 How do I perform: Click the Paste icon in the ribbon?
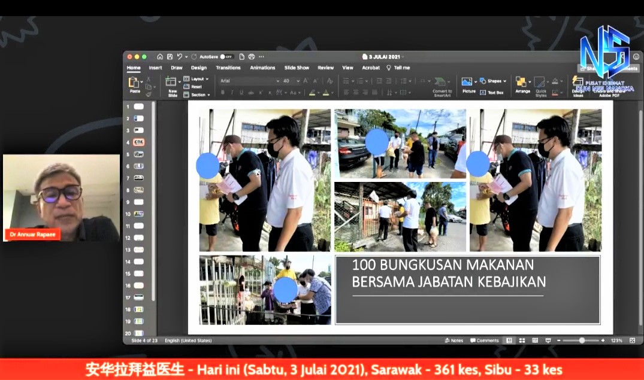pos(134,83)
